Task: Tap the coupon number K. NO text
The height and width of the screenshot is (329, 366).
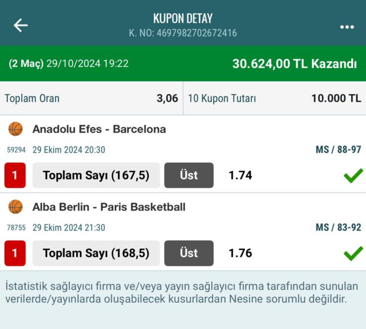Action: pyautogui.click(x=183, y=33)
